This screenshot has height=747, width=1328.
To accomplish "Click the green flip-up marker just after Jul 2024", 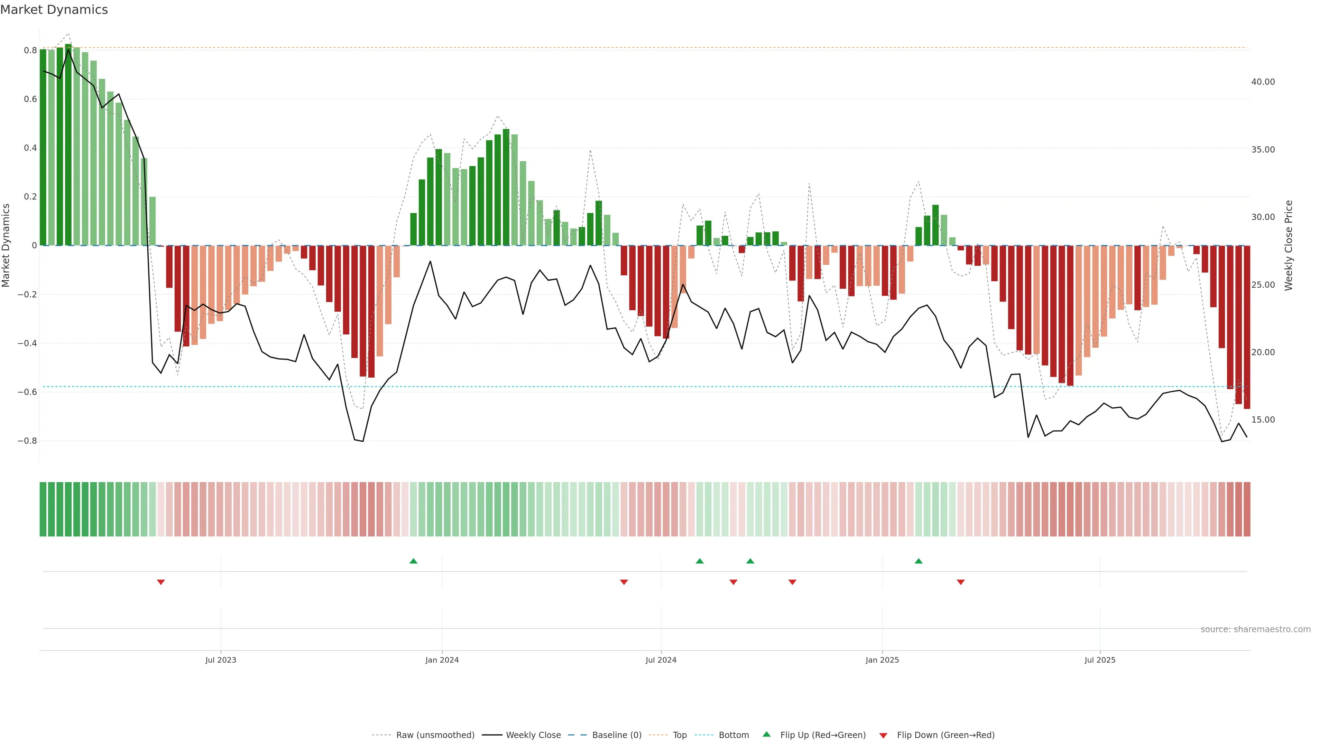I will coord(700,561).
